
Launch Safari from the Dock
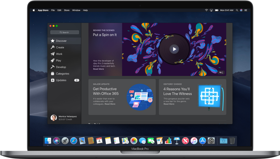pyautogui.click(x=74, y=141)
